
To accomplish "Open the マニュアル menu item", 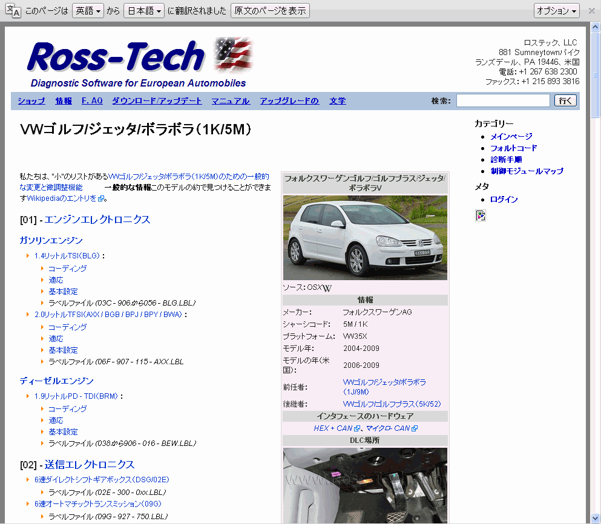I will click(x=231, y=101).
